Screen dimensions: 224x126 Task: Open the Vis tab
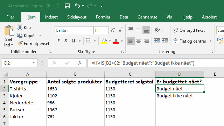169,17
